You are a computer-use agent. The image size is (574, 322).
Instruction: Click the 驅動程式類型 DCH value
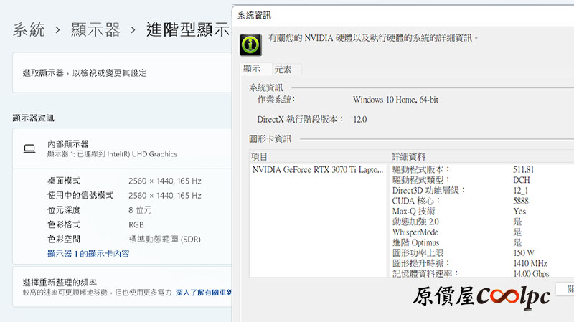[x=522, y=180]
